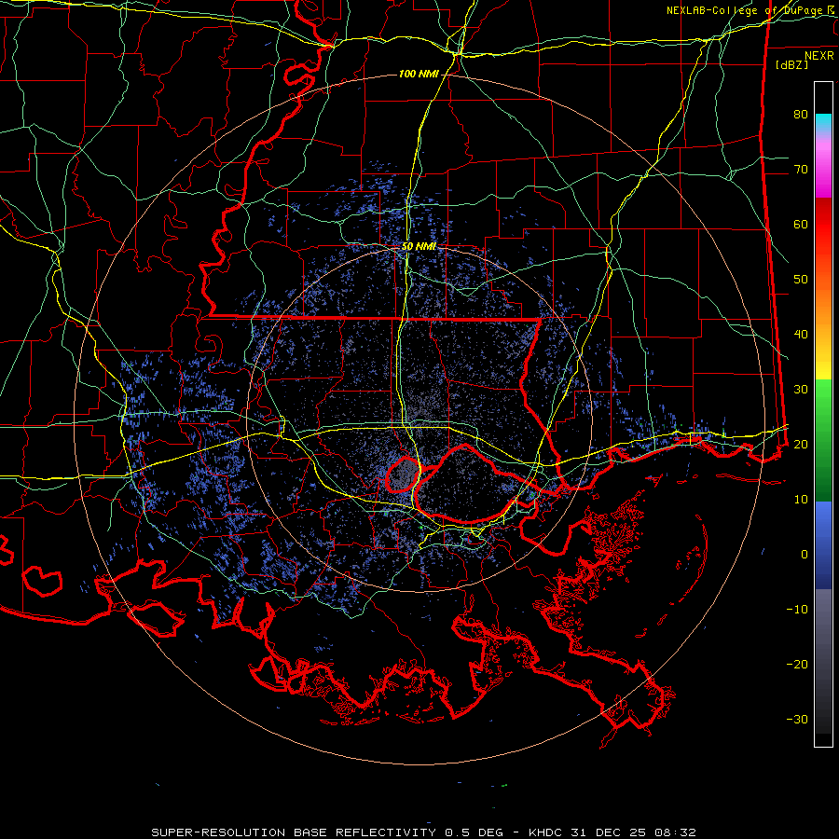This screenshot has width=839, height=839.
Task: Click the -10 value on the dBZ scale
Action: pyautogui.click(x=797, y=610)
